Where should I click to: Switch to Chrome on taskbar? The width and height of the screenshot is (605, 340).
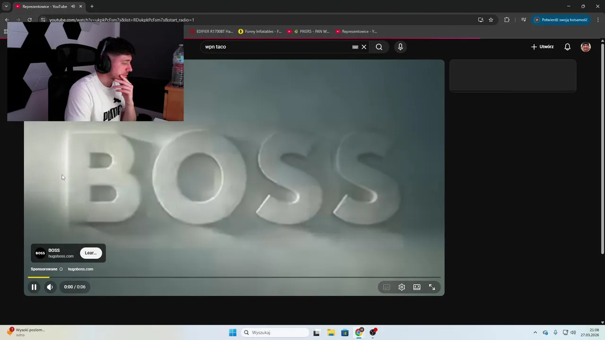tap(359, 332)
